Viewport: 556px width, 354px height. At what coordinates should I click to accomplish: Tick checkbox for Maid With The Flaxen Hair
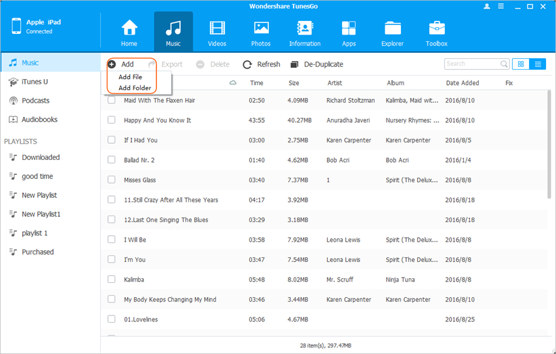[x=111, y=100]
